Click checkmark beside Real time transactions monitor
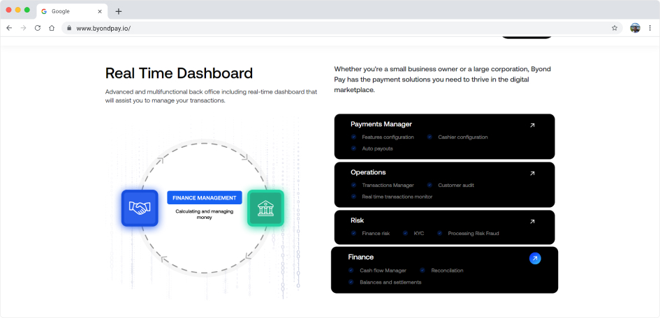The image size is (660, 318). point(353,197)
